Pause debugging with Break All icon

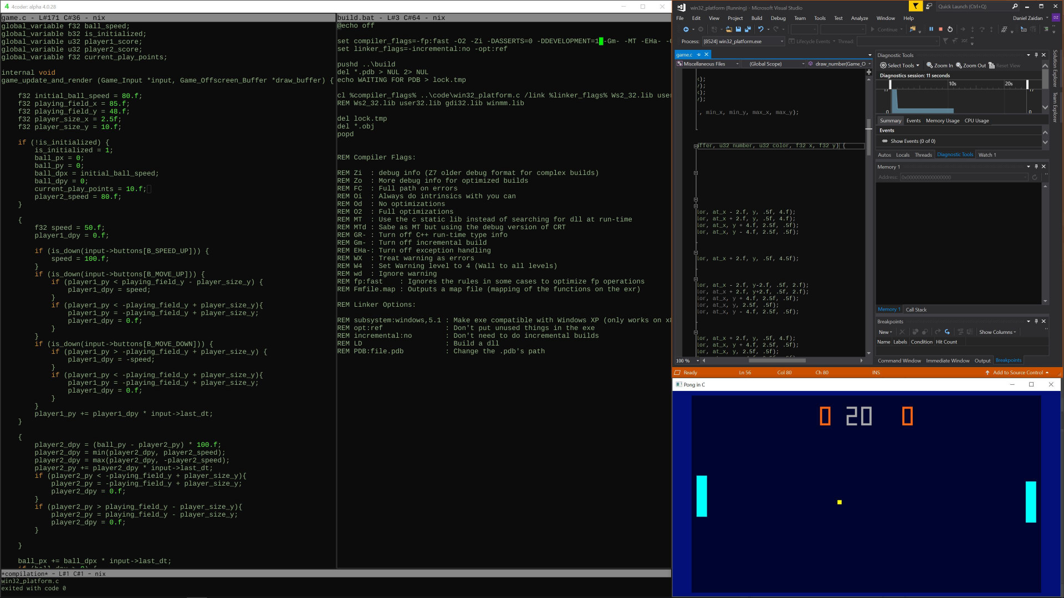pyautogui.click(x=931, y=29)
